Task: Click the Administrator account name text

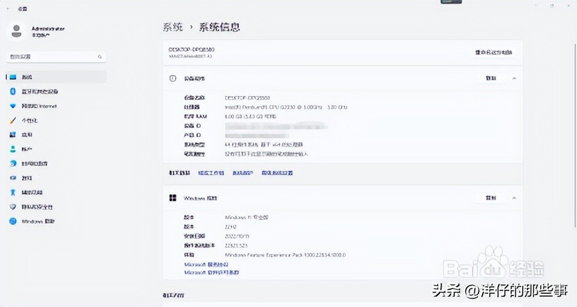Action: point(48,28)
